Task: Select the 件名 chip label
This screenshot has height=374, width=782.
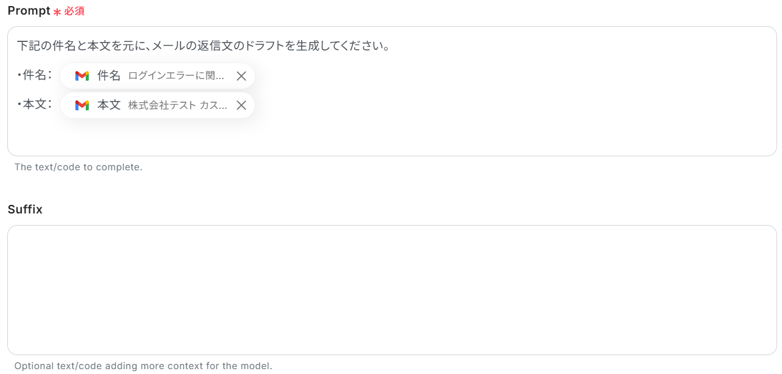Action: click(x=109, y=76)
